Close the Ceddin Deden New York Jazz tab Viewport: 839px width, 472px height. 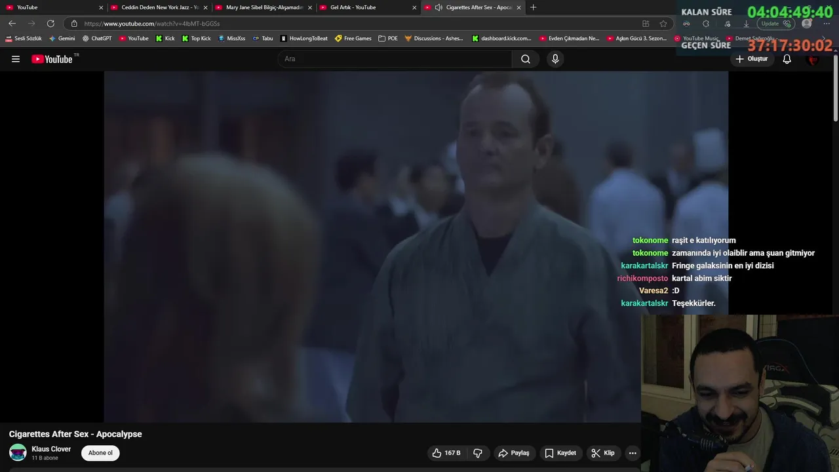point(205,7)
